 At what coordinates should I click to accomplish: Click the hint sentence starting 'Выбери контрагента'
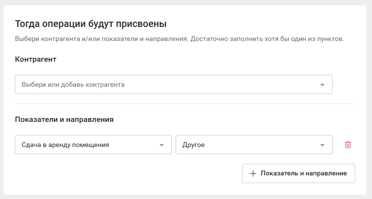102,39
